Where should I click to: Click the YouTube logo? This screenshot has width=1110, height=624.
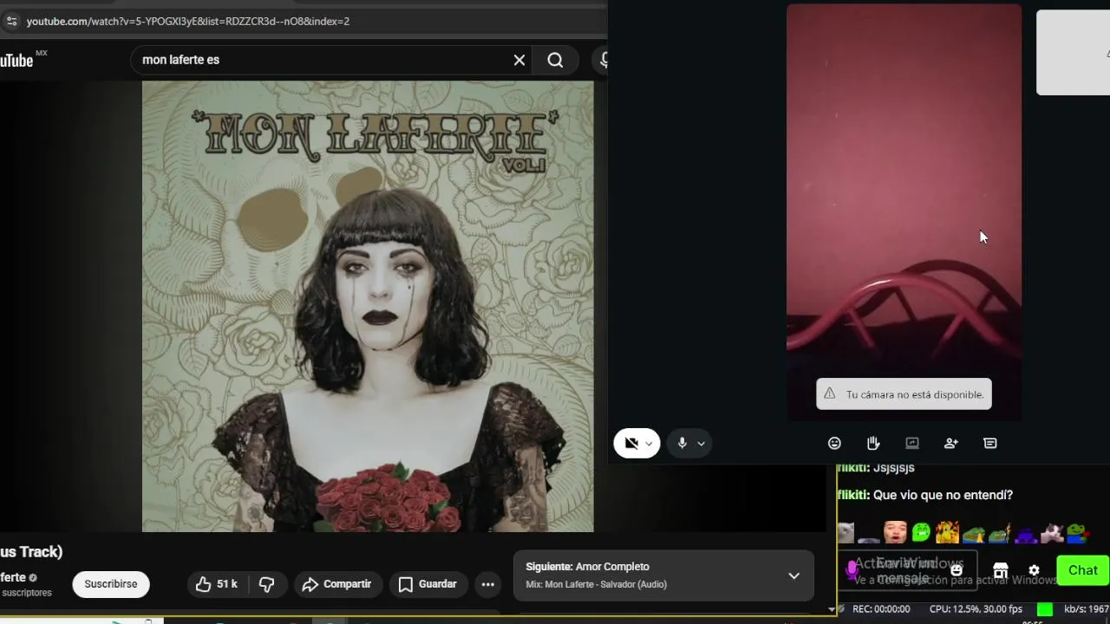[17, 60]
